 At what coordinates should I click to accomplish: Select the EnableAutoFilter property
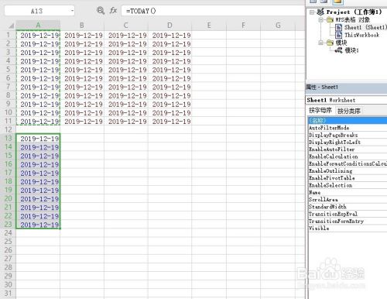[348, 149]
